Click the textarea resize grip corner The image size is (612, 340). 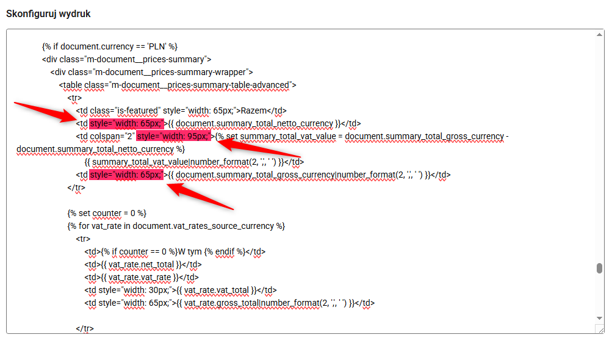click(x=600, y=329)
